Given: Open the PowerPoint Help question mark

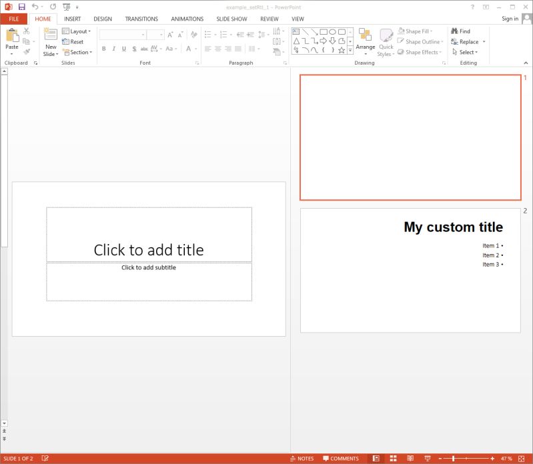Looking at the screenshot, I should point(472,7).
